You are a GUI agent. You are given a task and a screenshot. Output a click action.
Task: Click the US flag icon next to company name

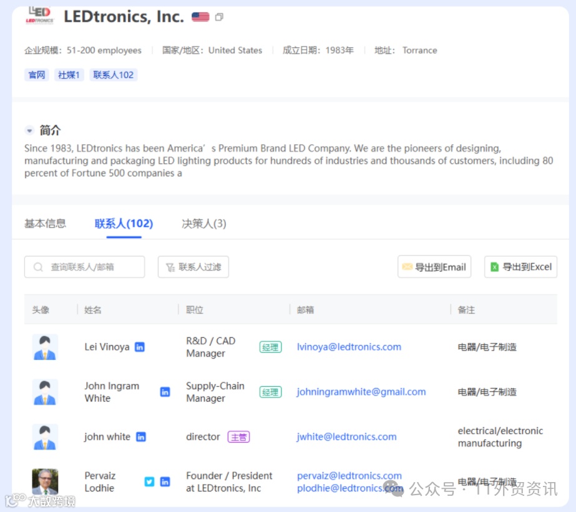pos(200,17)
